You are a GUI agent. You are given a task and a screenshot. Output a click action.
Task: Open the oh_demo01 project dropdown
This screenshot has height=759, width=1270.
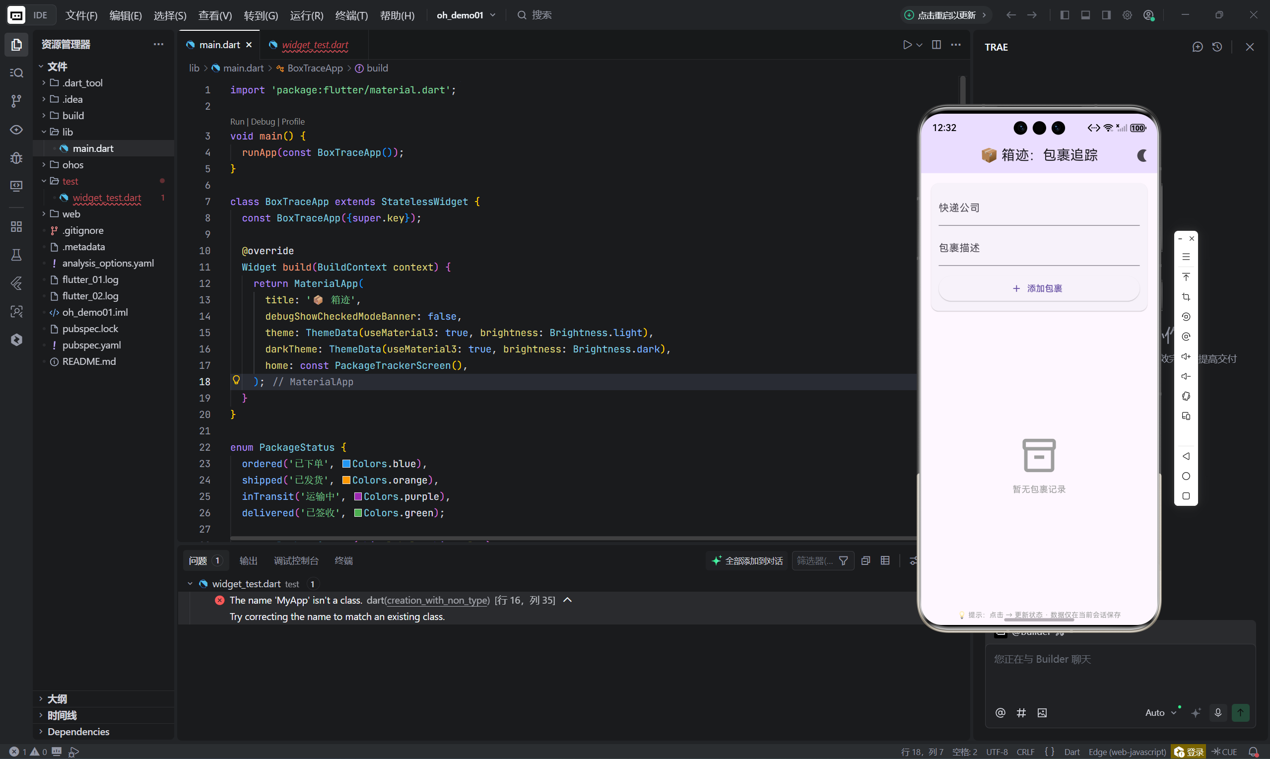466,15
